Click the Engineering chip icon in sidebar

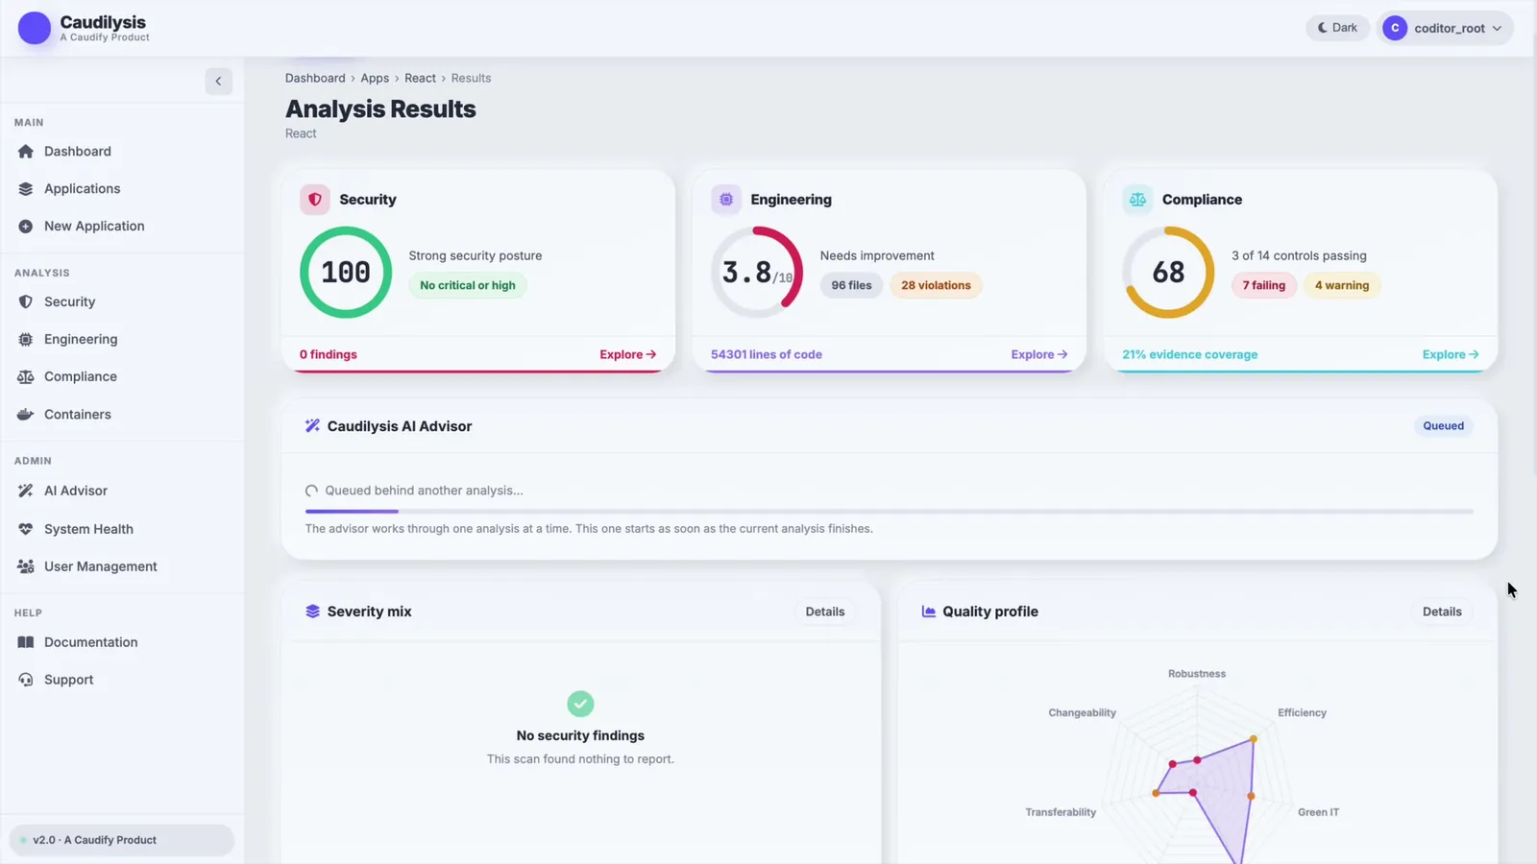click(x=26, y=339)
